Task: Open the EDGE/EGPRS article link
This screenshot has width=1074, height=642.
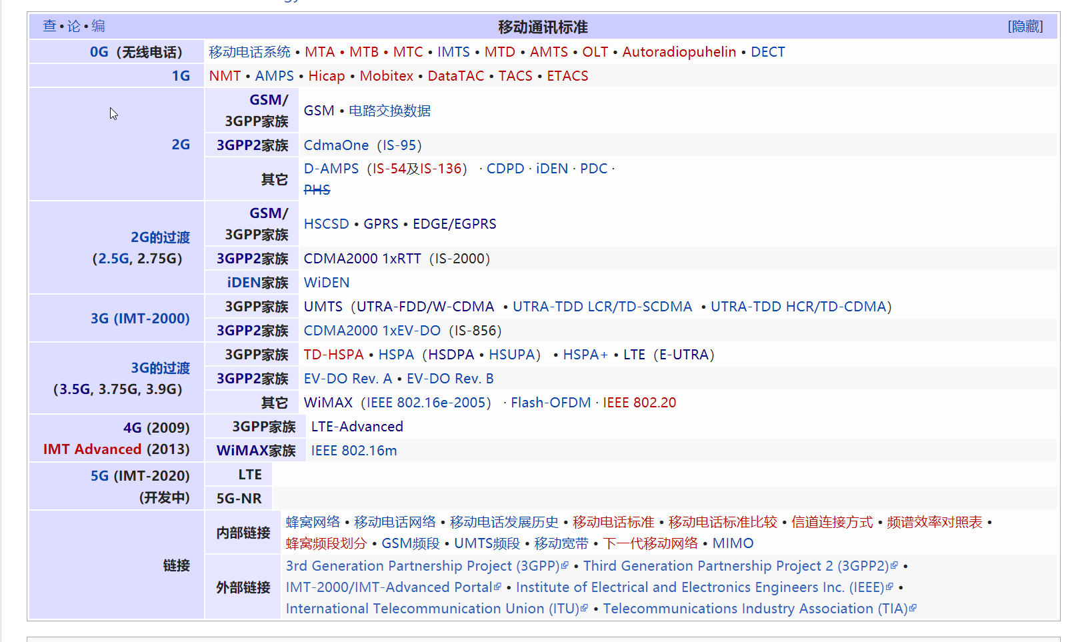Action: (x=454, y=223)
